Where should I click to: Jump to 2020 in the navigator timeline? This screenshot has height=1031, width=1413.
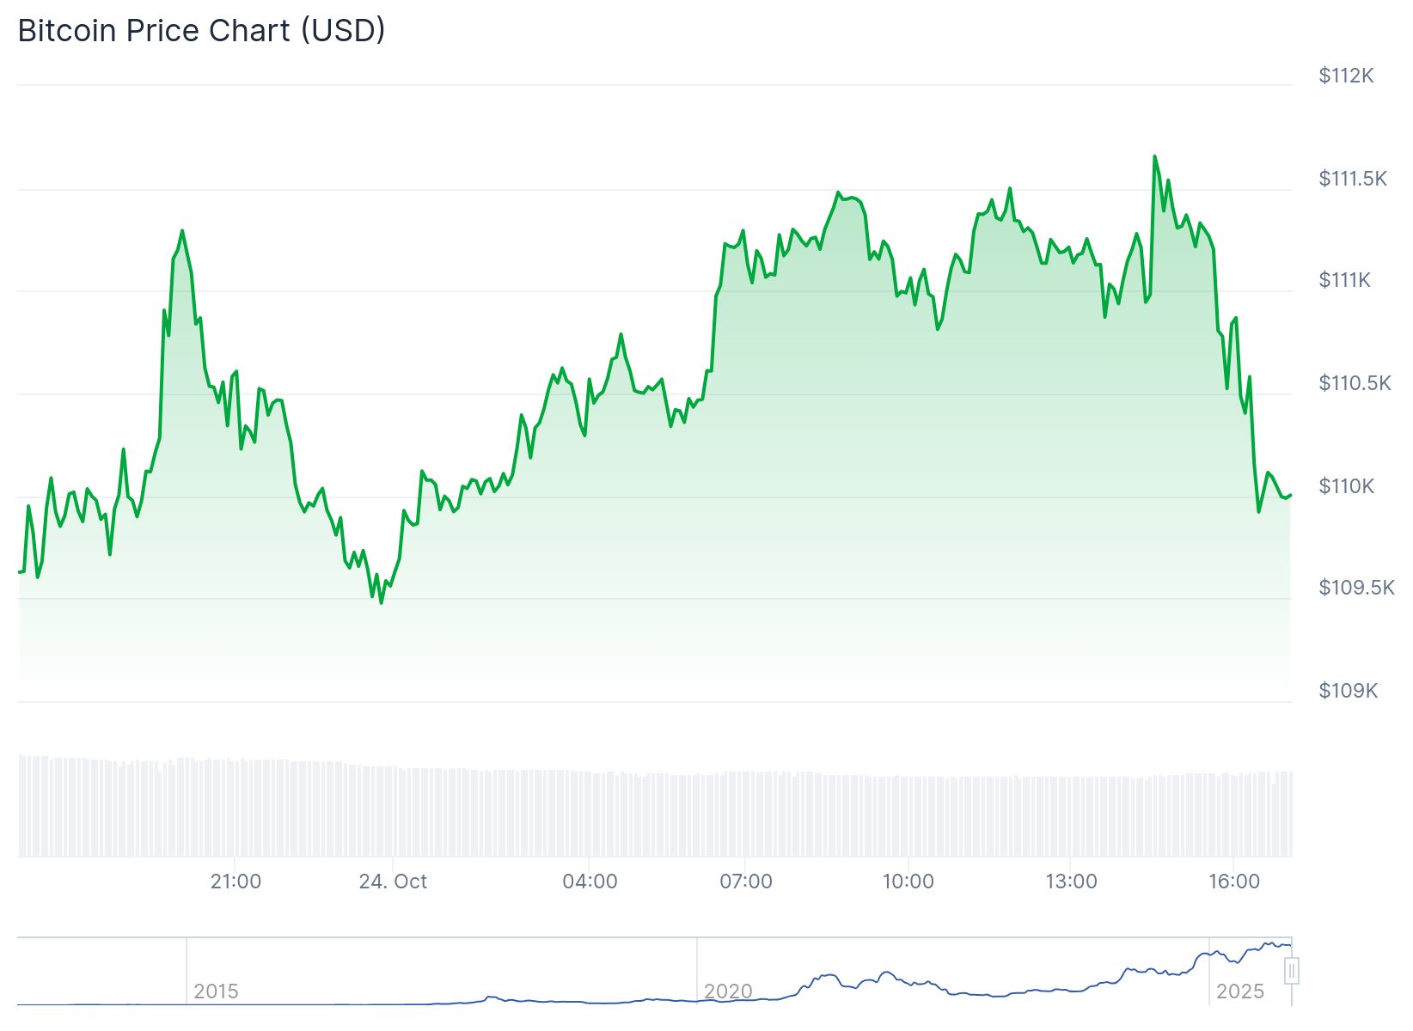pos(728,991)
